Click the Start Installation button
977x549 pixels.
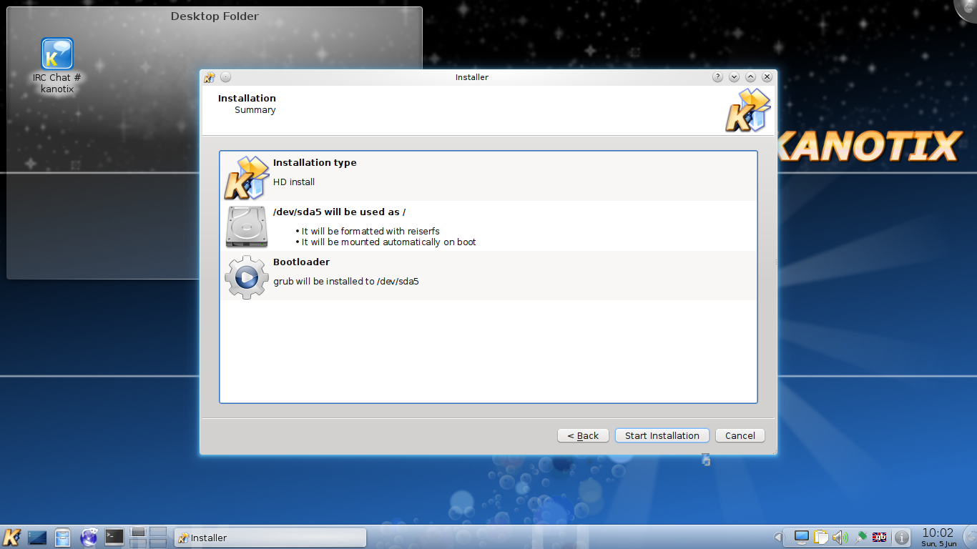click(662, 435)
